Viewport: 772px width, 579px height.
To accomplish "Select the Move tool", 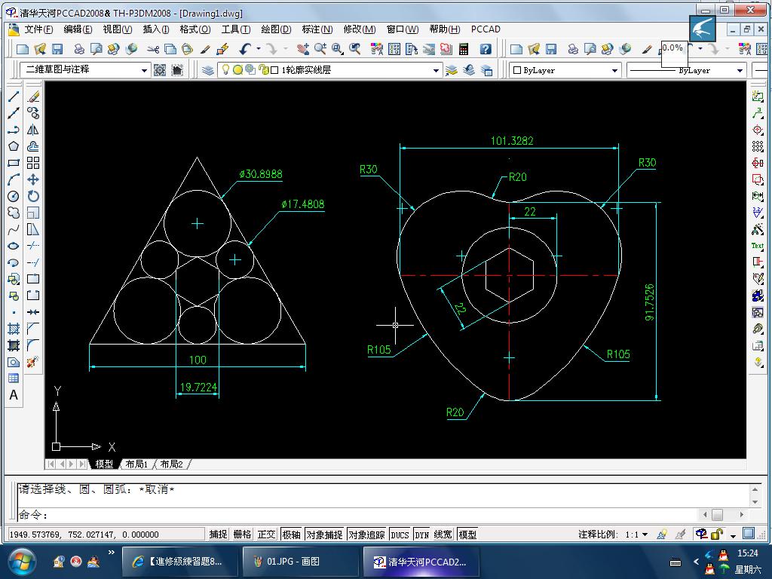I will [x=33, y=179].
